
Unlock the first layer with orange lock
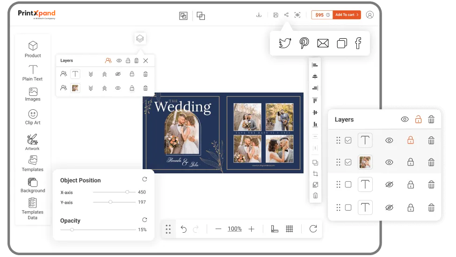point(410,140)
